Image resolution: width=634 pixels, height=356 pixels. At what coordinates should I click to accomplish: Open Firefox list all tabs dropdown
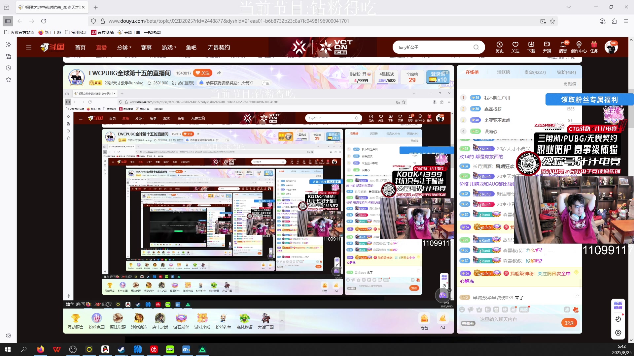tap(568, 7)
